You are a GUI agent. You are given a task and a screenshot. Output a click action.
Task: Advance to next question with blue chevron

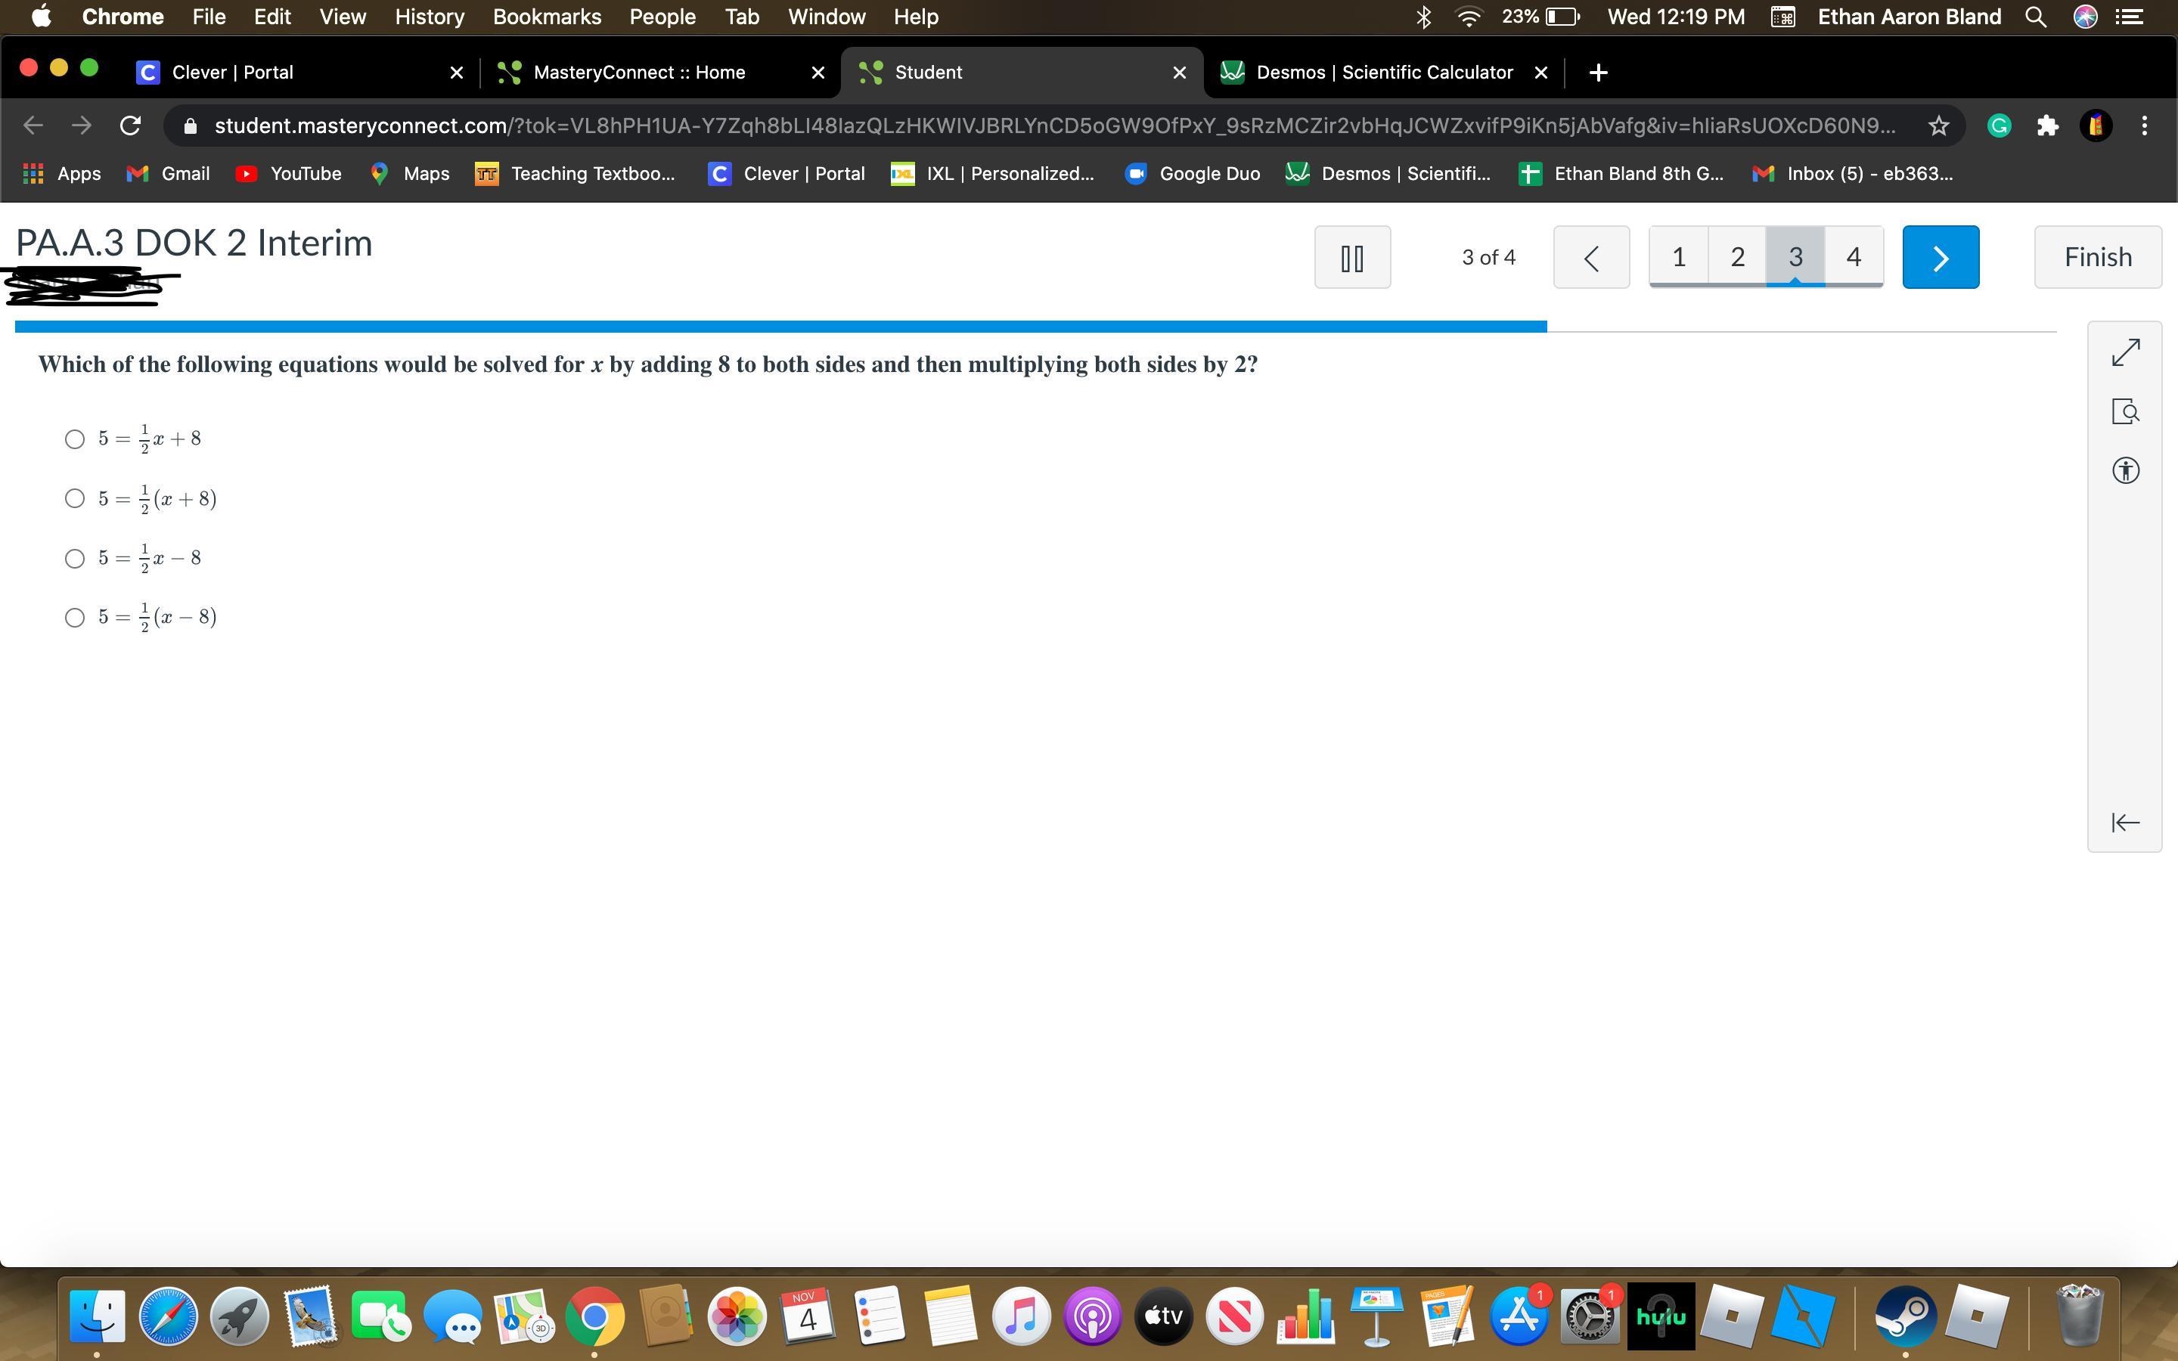tap(1940, 257)
